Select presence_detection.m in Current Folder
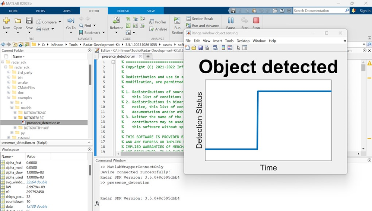Viewport: 372px width, 211px height. 44,123
